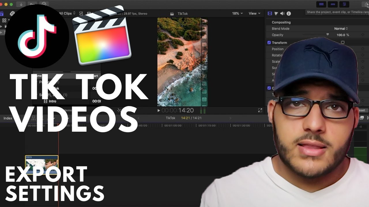Show or hide the Timeline panel
This screenshot has width=369, height=207.
pos(333,4)
